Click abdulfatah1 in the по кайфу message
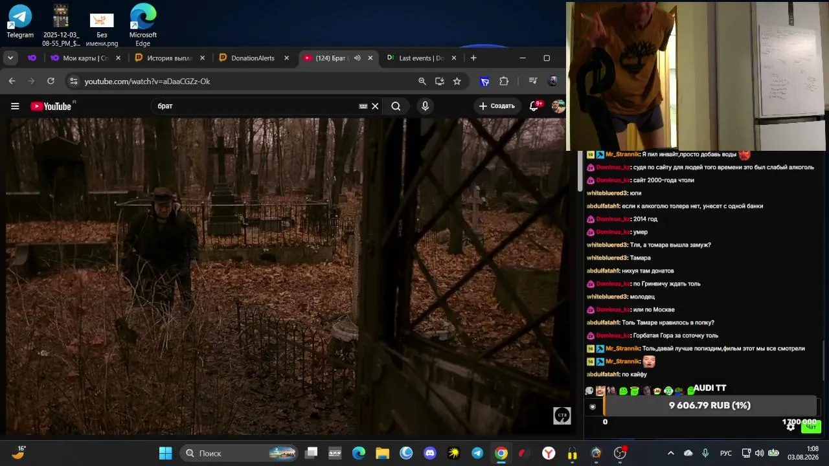829x466 pixels. [603, 374]
